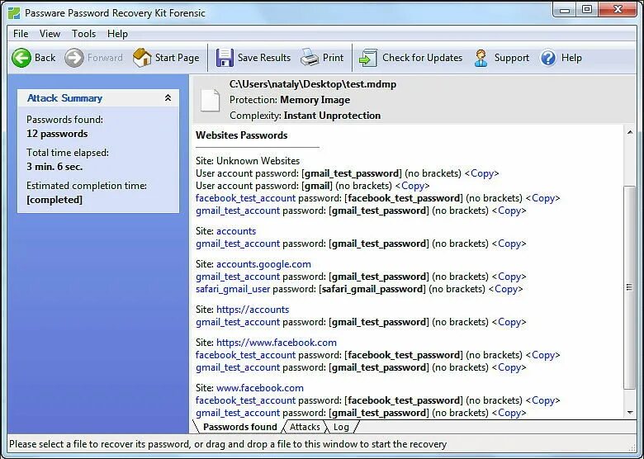Collapse the Attack Summary panel

(168, 97)
